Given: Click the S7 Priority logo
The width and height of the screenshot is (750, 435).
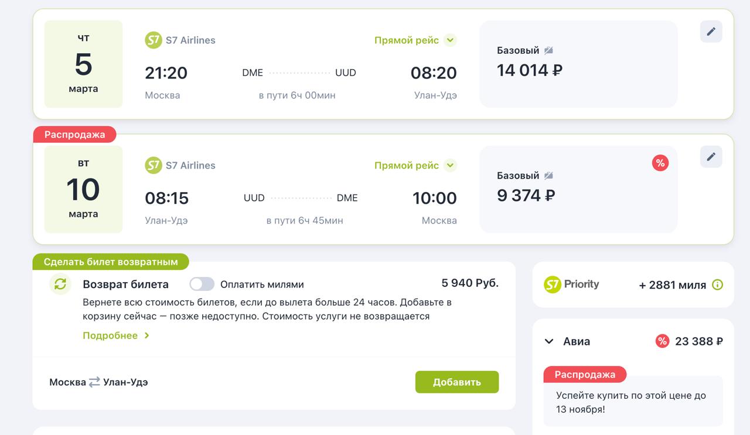Looking at the screenshot, I should (x=571, y=285).
